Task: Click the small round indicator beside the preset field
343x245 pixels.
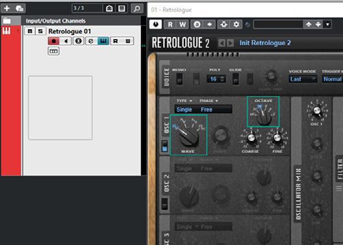Action: 248,25
